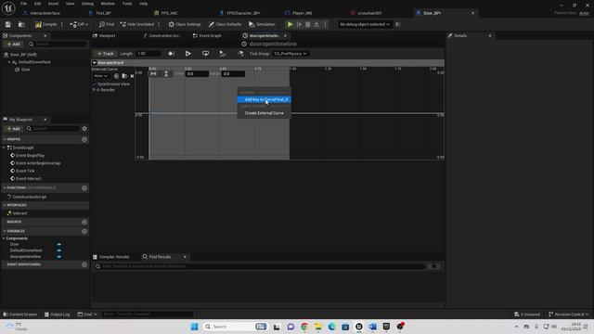This screenshot has width=594, height=334.
Task: Click the Save blueprint icon
Action: click(8, 24)
